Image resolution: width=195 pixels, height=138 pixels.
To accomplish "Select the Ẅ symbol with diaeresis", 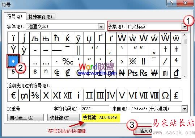I will pyautogui.click(x=165, y=38).
